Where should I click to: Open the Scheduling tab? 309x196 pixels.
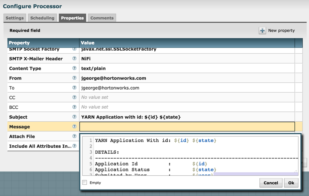[x=42, y=18]
